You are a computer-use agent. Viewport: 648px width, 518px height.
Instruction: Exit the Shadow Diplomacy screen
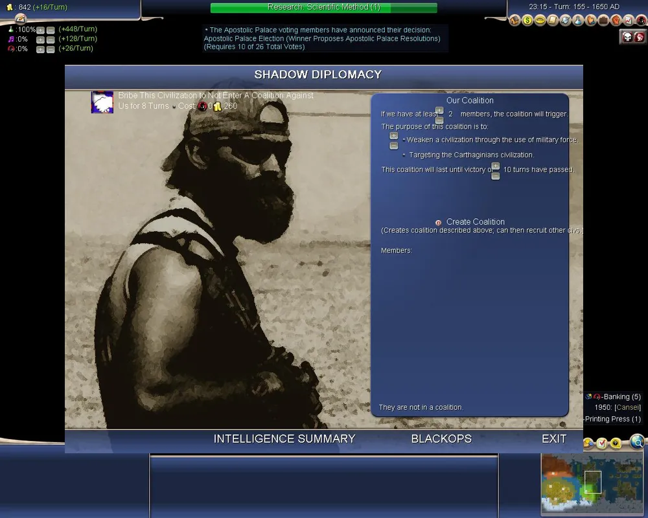coord(554,439)
